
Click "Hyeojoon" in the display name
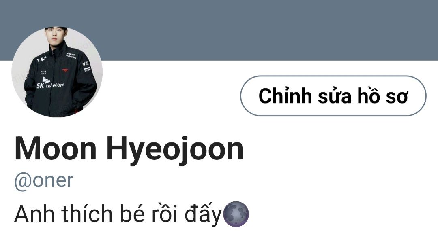click(175, 150)
